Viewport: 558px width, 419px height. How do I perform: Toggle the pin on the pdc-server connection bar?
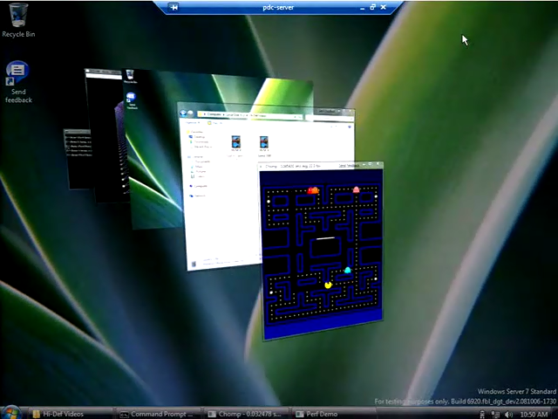point(174,7)
